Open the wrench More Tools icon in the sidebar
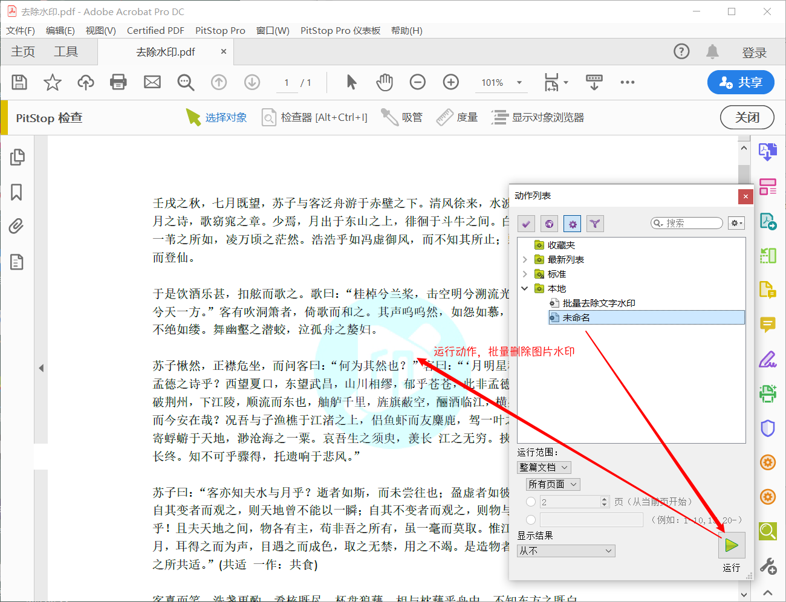Image resolution: width=786 pixels, height=602 pixels. pyautogui.click(x=768, y=566)
